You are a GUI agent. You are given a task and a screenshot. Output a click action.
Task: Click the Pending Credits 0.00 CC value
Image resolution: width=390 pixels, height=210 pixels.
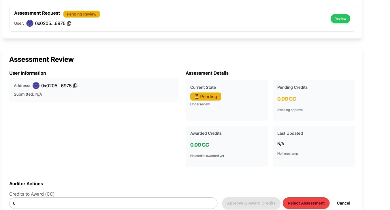[287, 99]
